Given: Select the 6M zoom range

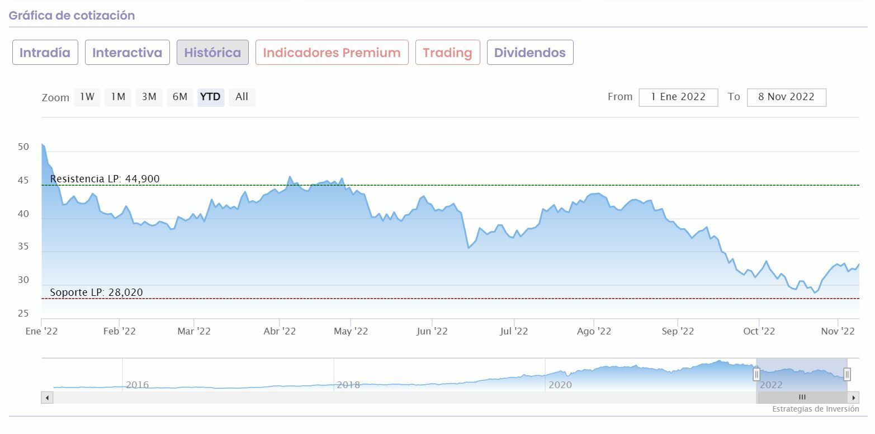Looking at the screenshot, I should point(179,97).
